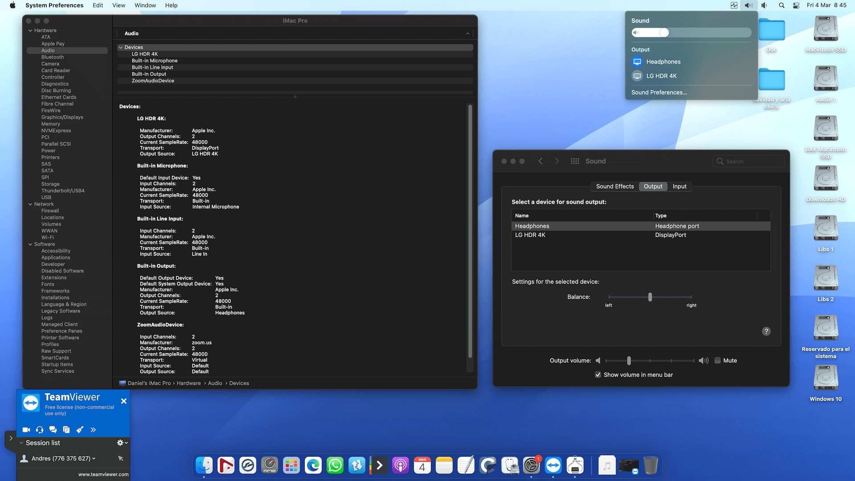Open Sound help question mark button
The image size is (855, 481).
[x=766, y=331]
